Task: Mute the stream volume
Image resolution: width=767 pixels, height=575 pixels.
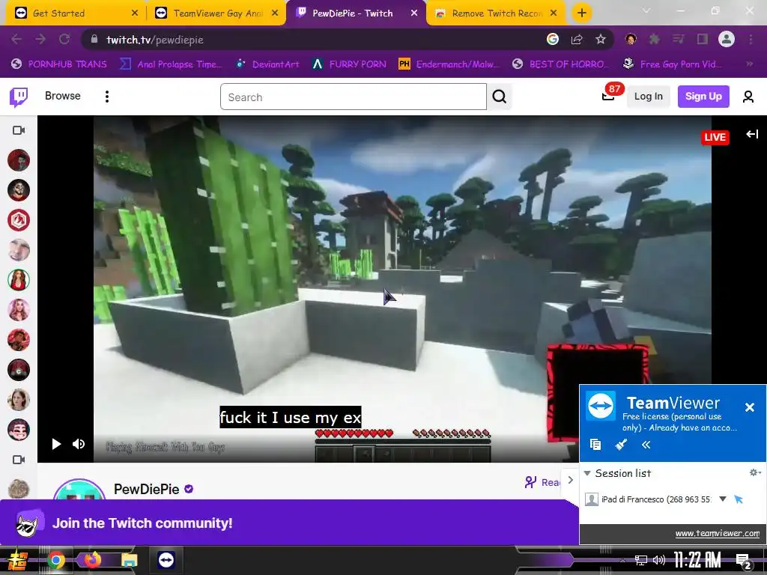Action: (78, 444)
